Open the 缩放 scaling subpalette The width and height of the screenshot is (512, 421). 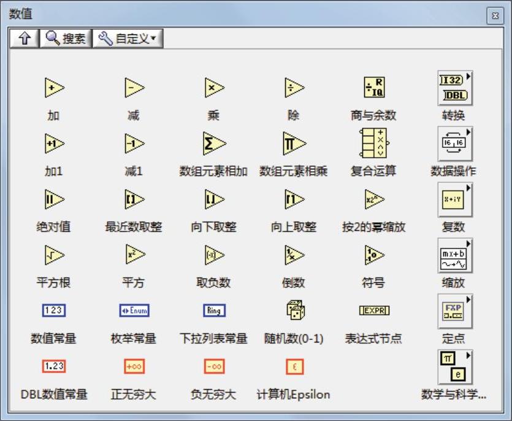(x=455, y=255)
